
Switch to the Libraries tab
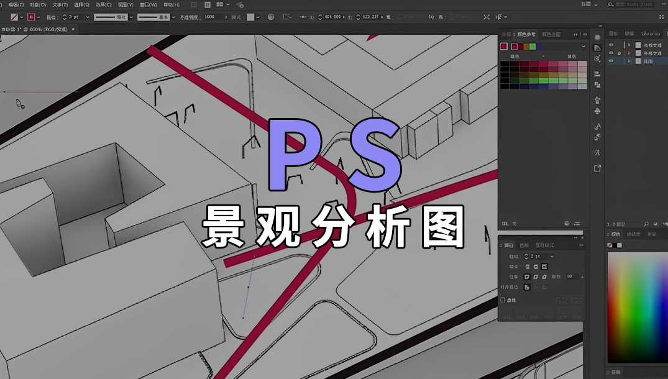[x=649, y=33]
